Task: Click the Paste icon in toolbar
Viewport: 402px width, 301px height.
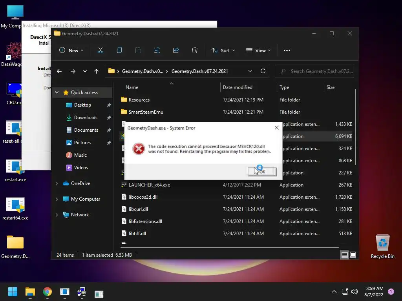Action: click(138, 51)
